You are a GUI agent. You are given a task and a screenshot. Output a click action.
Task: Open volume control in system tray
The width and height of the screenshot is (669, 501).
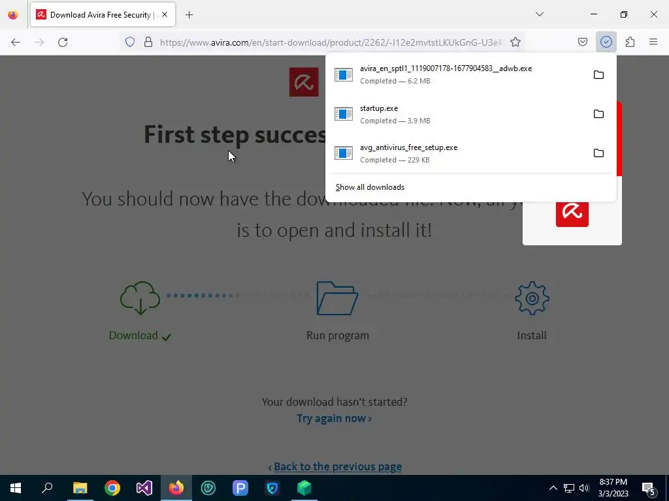coord(584,488)
